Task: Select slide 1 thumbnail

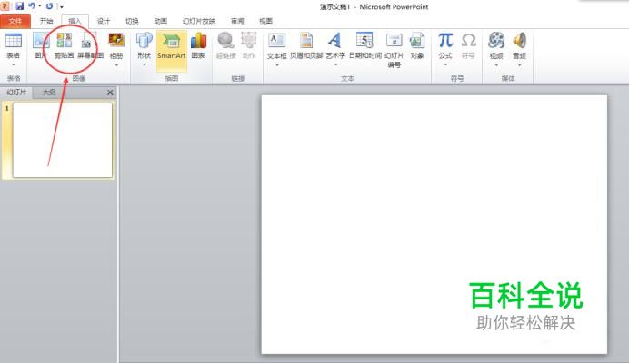Action: coord(63,140)
